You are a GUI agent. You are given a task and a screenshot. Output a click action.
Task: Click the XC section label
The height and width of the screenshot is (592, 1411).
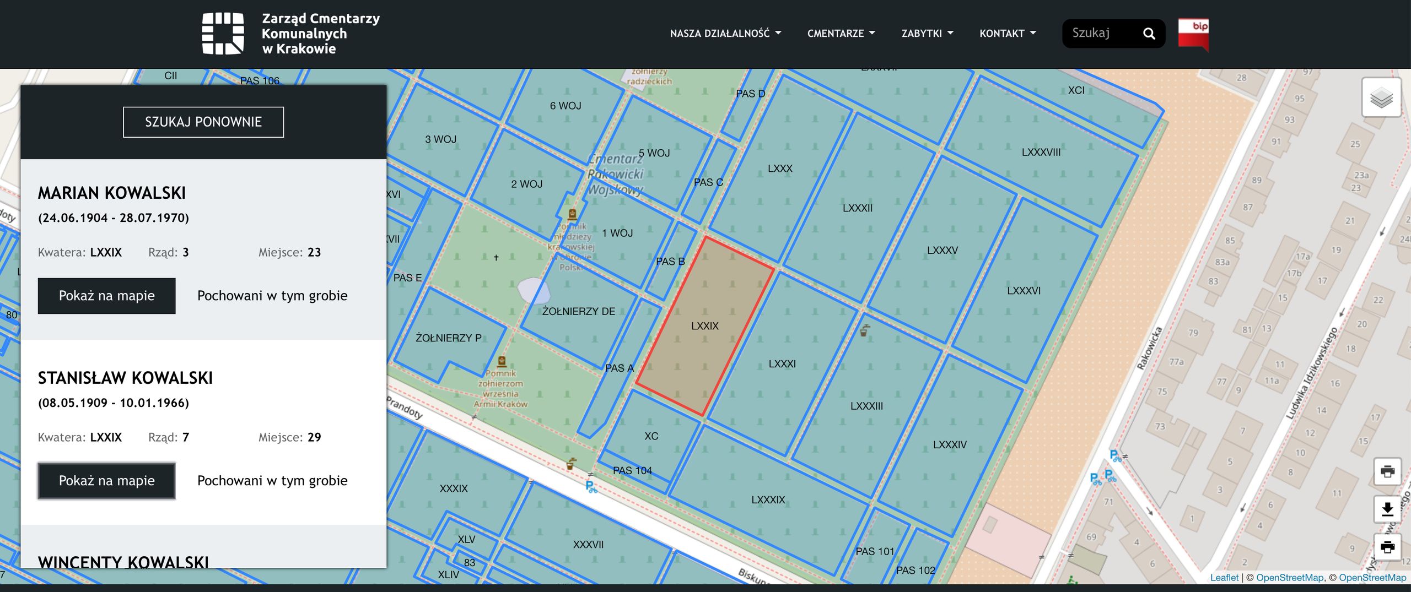click(651, 436)
